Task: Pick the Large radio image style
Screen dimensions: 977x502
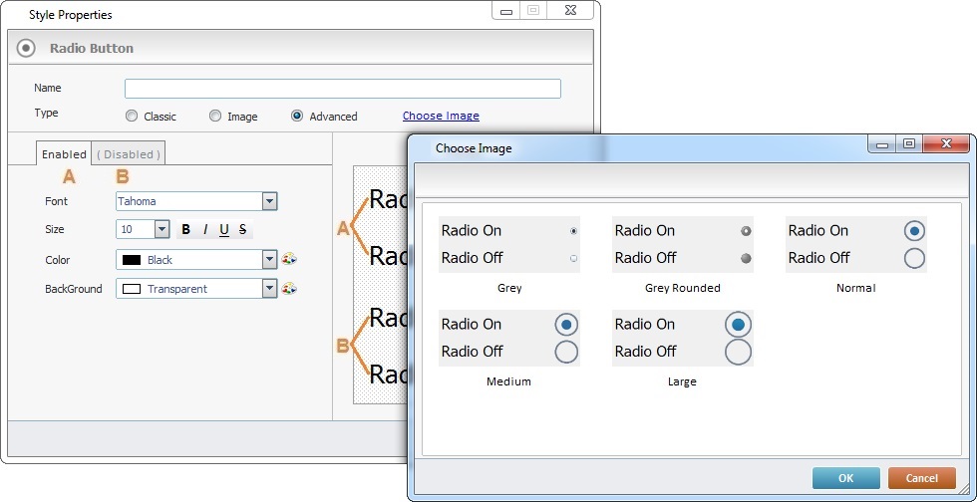Action: [x=683, y=338]
